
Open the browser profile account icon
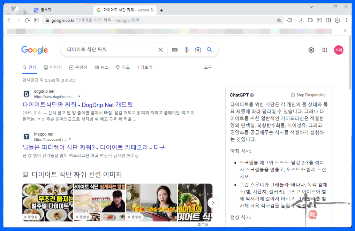(337, 20)
